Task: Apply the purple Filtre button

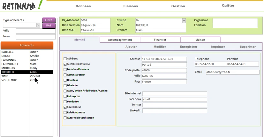Action: (x=49, y=20)
